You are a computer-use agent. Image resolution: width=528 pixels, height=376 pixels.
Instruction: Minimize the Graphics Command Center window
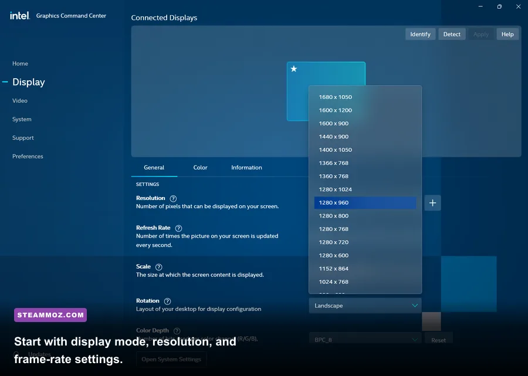(480, 6)
